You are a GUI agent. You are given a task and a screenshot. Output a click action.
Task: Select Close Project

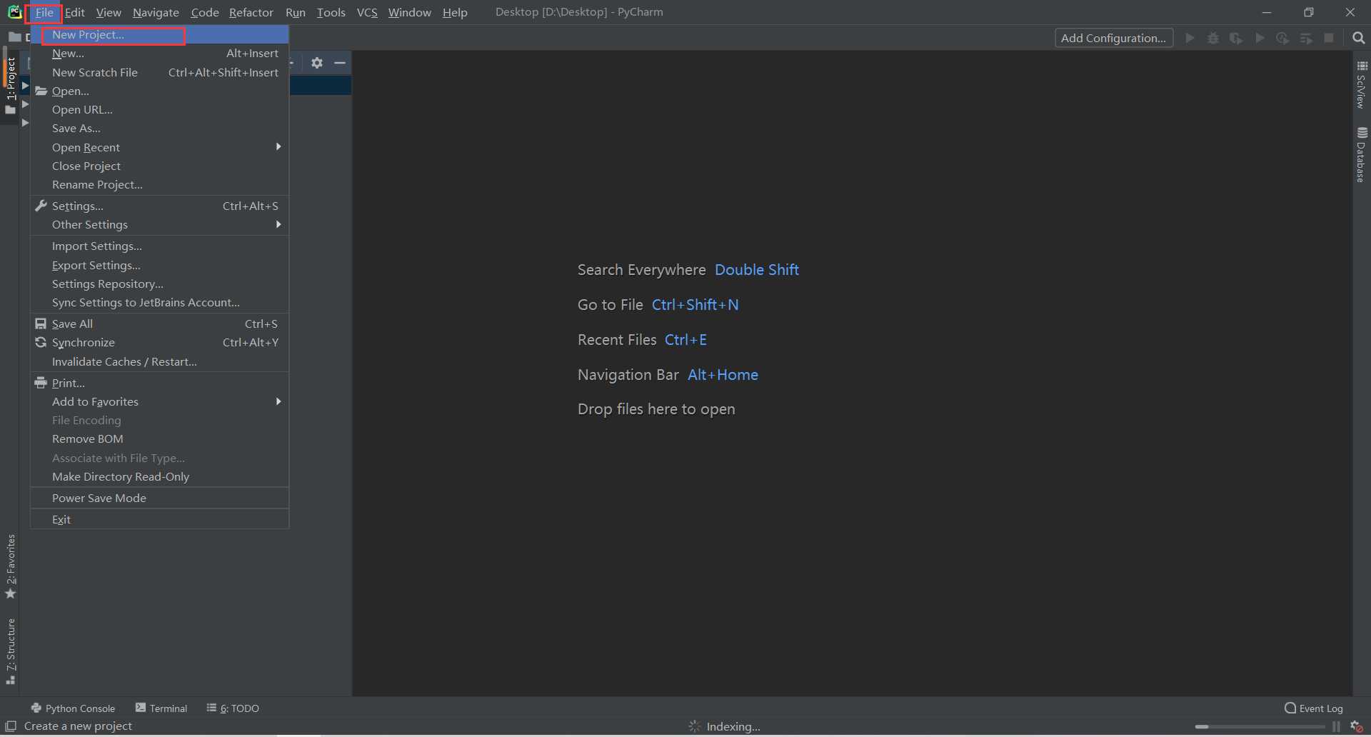click(159, 166)
